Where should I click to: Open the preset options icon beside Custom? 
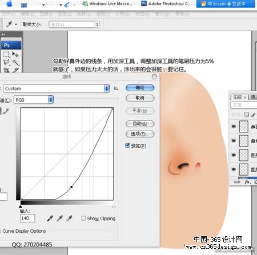click(x=116, y=88)
